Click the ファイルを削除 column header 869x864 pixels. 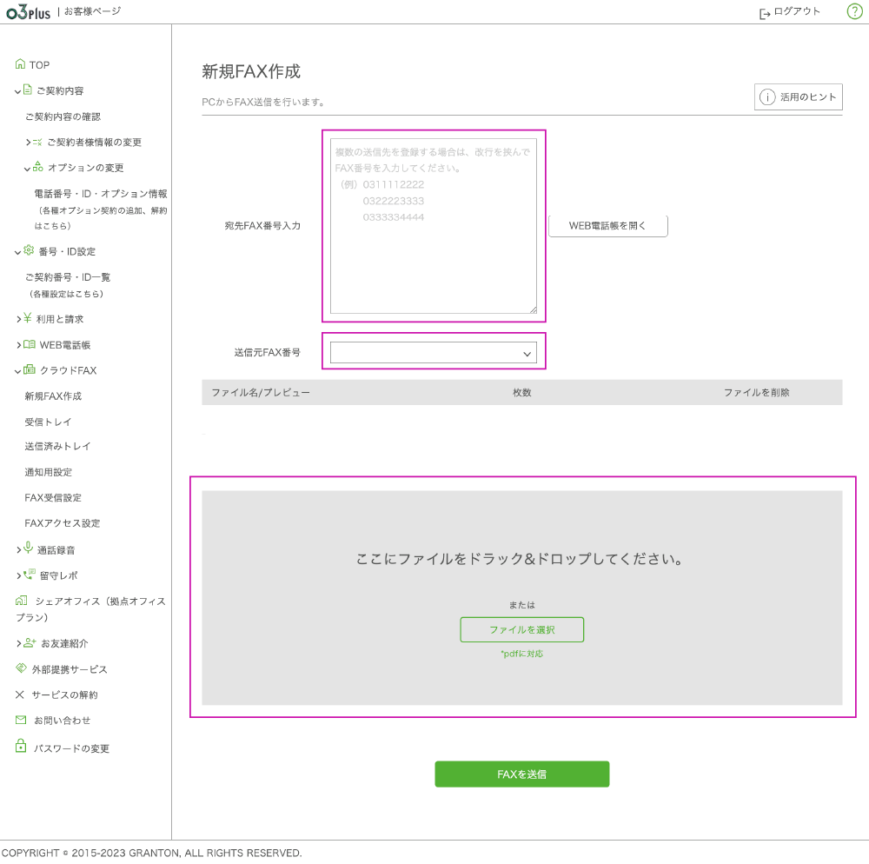(757, 392)
